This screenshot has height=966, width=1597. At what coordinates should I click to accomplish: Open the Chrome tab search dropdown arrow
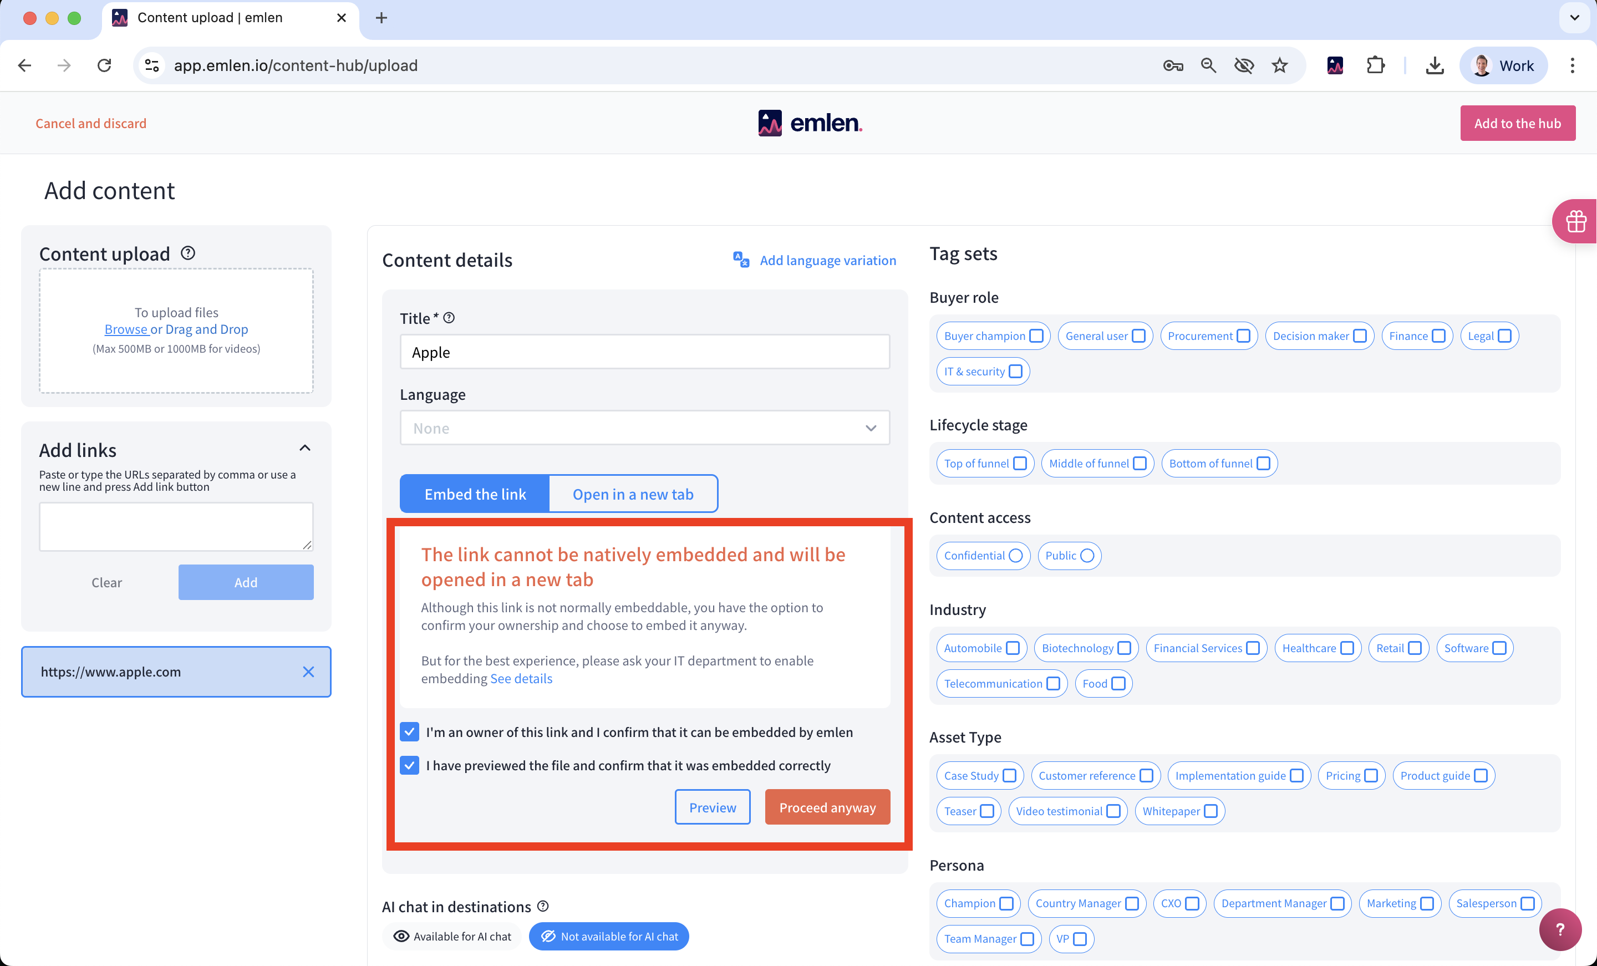1574,18
